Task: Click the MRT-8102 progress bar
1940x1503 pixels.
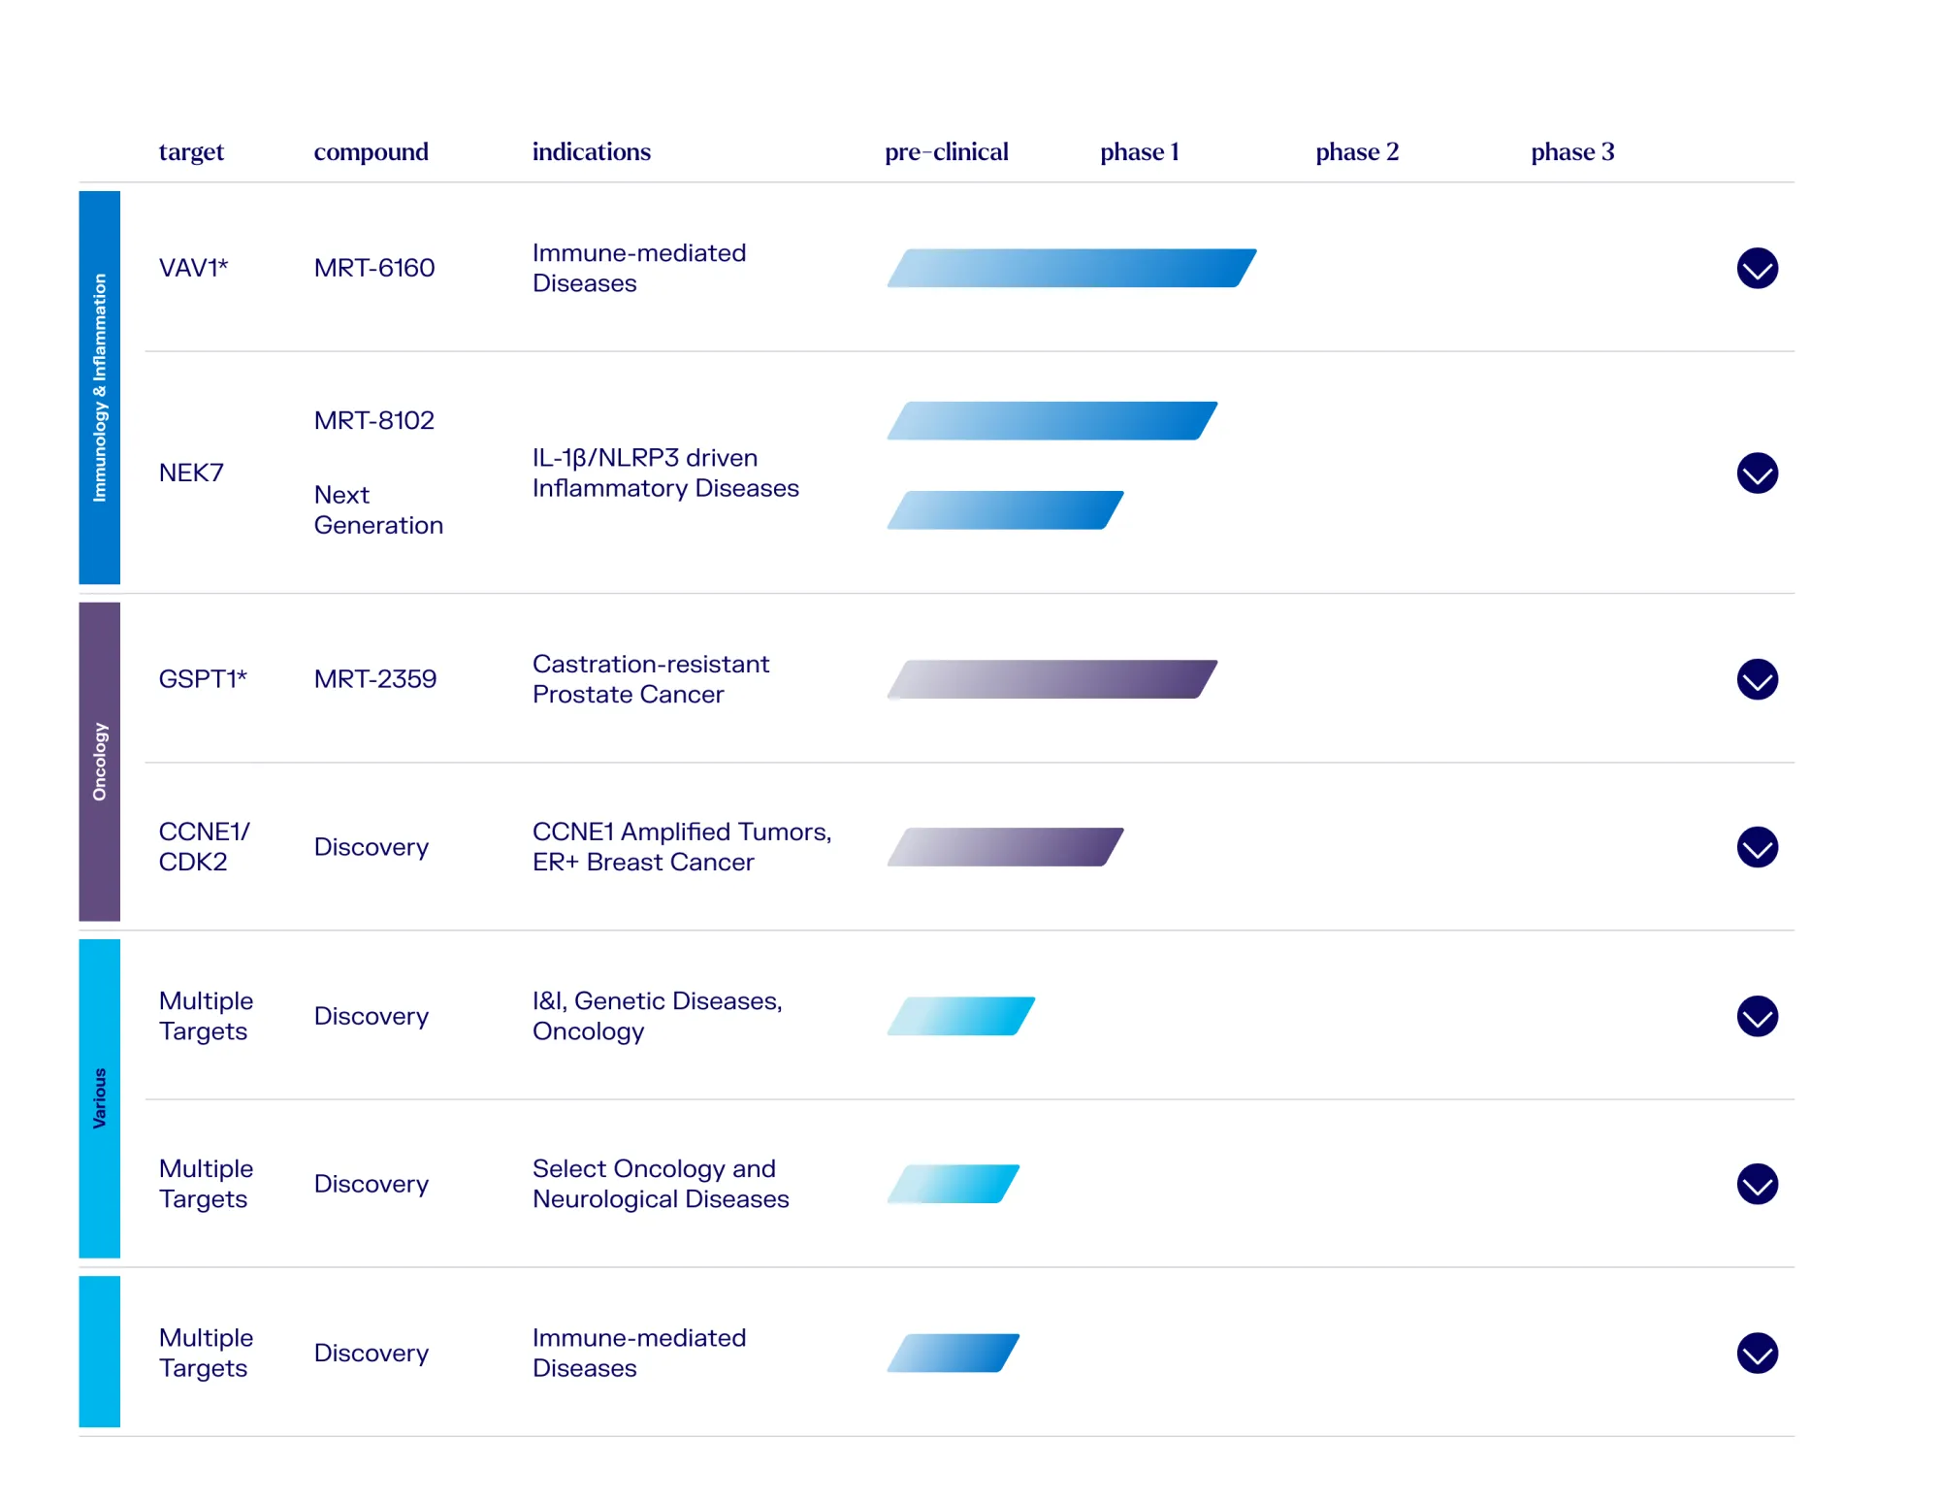Action: click(1051, 420)
